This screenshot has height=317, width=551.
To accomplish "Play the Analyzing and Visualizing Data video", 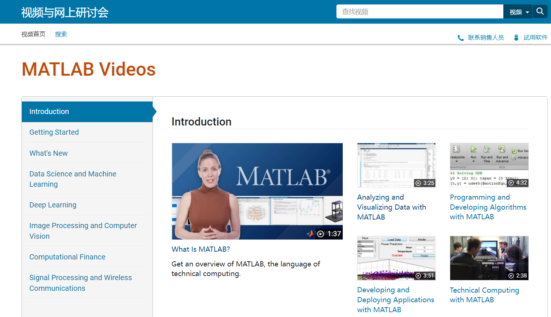I will pos(396,165).
